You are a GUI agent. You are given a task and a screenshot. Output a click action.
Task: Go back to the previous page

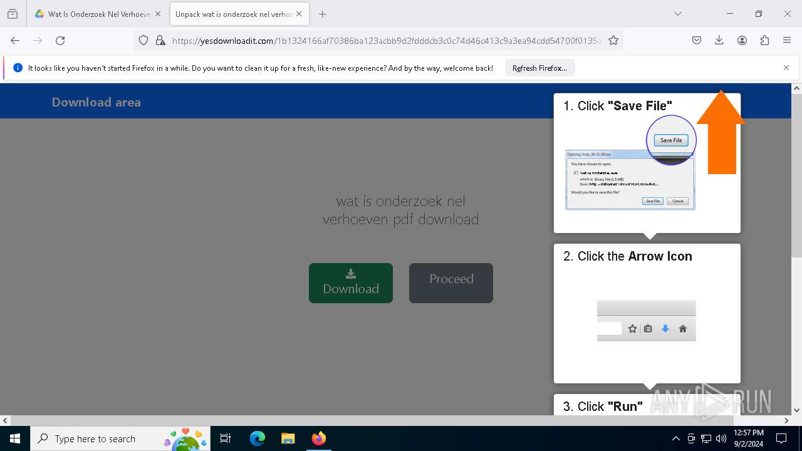pyautogui.click(x=15, y=41)
